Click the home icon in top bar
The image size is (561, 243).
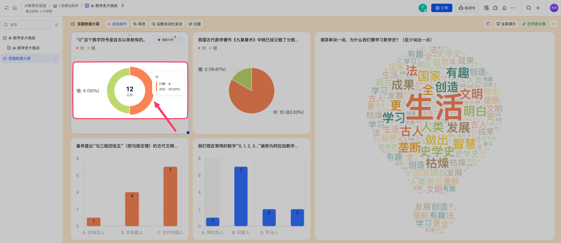[x=15, y=8]
